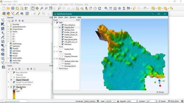
Task: Check the Flow_Direction layer in the exporter
Action: pos(60,25)
